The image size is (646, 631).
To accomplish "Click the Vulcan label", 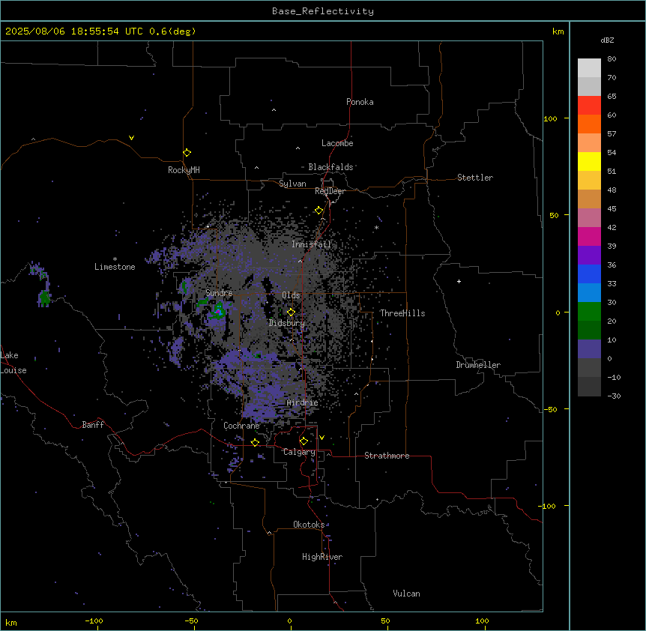I will click(407, 594).
